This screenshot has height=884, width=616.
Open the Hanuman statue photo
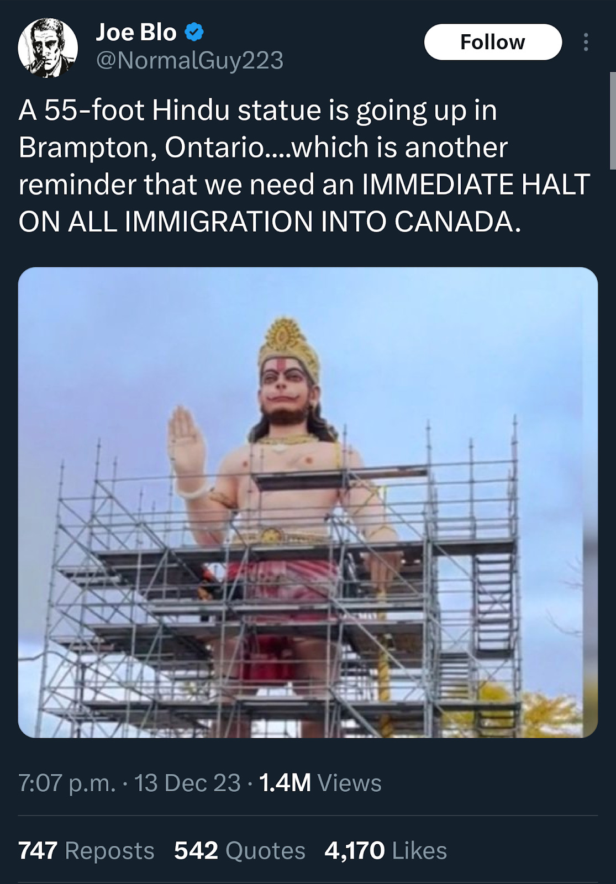tap(308, 502)
